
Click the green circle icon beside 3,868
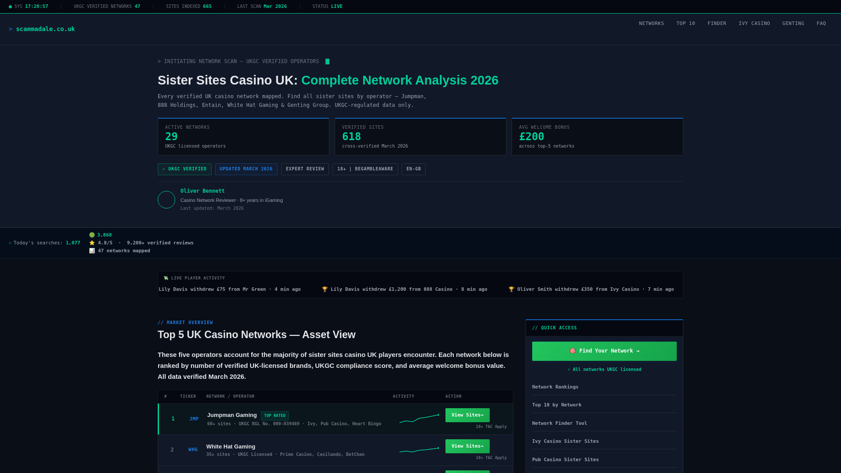(x=92, y=235)
